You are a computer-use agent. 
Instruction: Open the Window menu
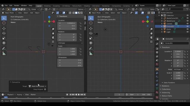tap(24, 6)
